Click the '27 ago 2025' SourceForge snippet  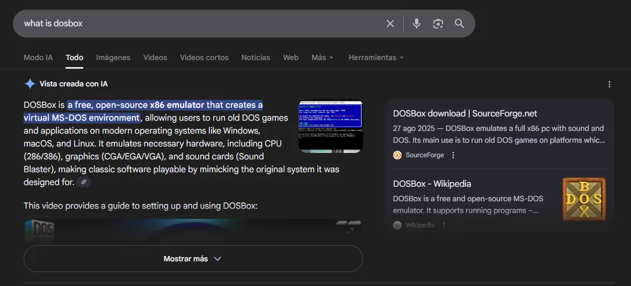[499, 134]
